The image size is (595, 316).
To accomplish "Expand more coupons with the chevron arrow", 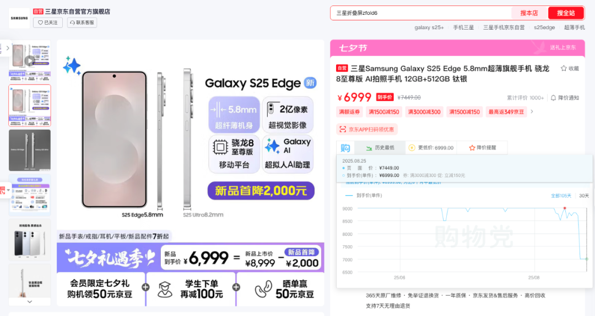I will pos(532,112).
